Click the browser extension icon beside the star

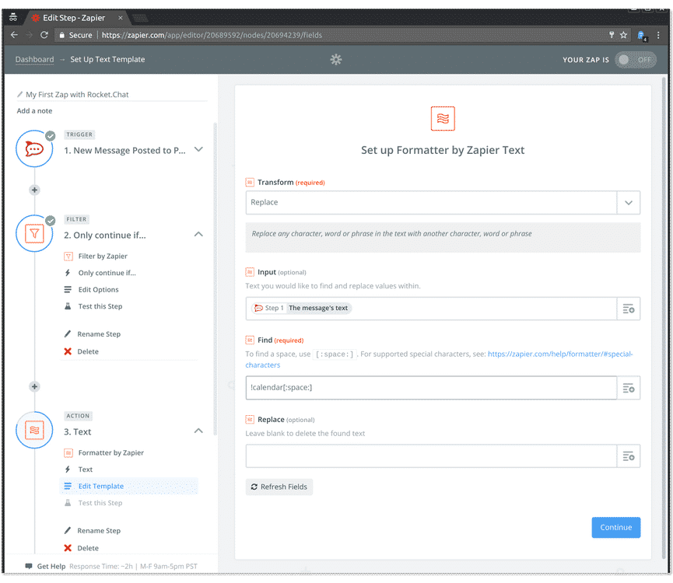642,36
